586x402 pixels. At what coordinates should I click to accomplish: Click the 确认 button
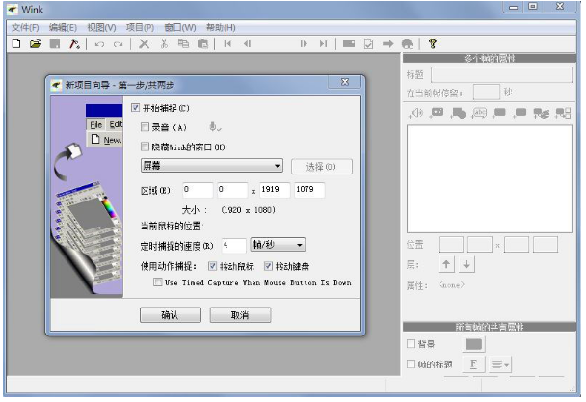[x=171, y=315]
